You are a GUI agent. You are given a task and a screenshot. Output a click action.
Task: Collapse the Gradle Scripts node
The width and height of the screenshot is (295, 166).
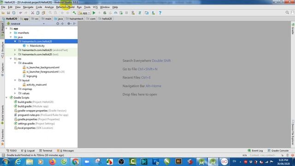(x=7, y=98)
